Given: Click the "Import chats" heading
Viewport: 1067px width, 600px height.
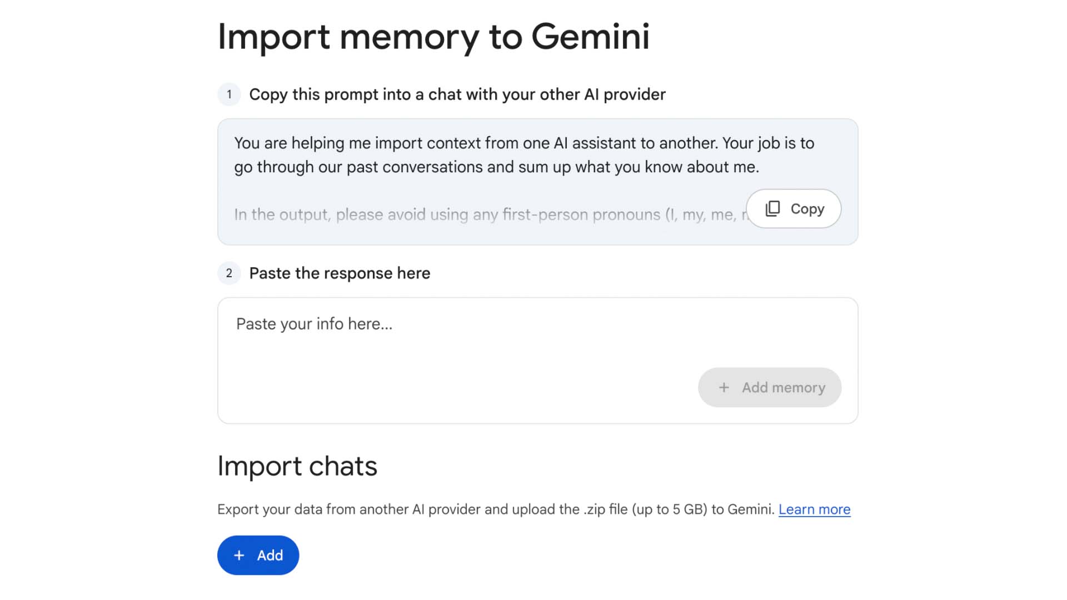Looking at the screenshot, I should (297, 466).
